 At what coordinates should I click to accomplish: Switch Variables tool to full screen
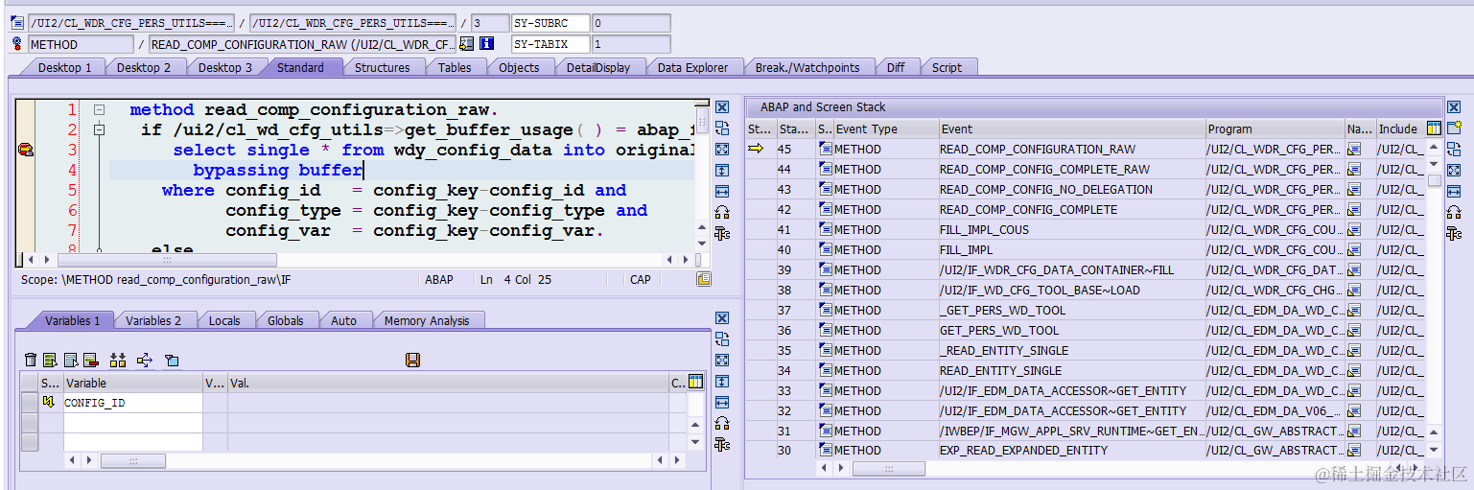point(722,361)
